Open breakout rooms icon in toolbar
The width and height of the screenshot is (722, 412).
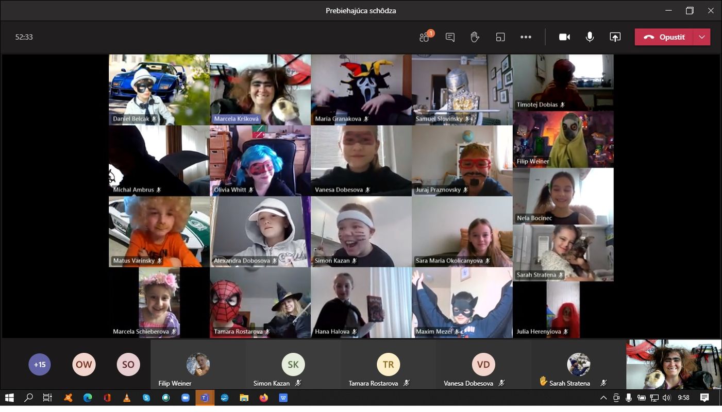[x=500, y=37]
